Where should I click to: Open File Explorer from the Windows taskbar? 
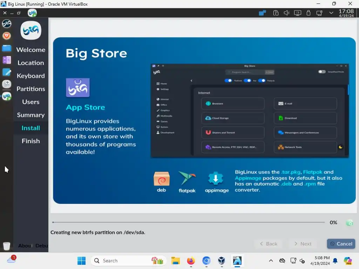176,261
